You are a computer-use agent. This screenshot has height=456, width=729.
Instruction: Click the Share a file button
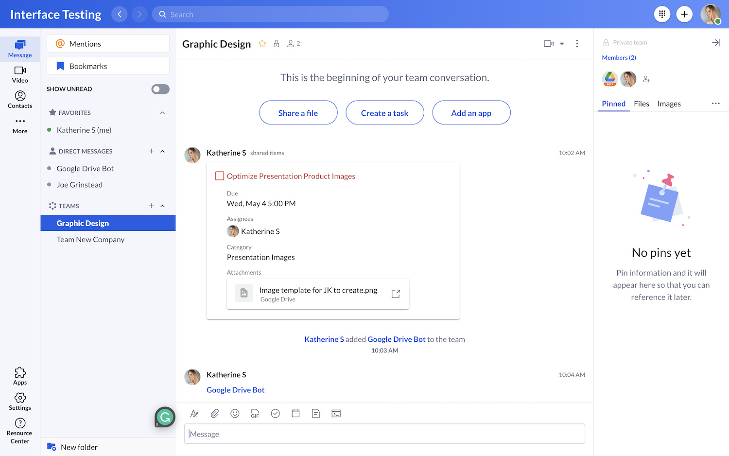click(x=298, y=113)
